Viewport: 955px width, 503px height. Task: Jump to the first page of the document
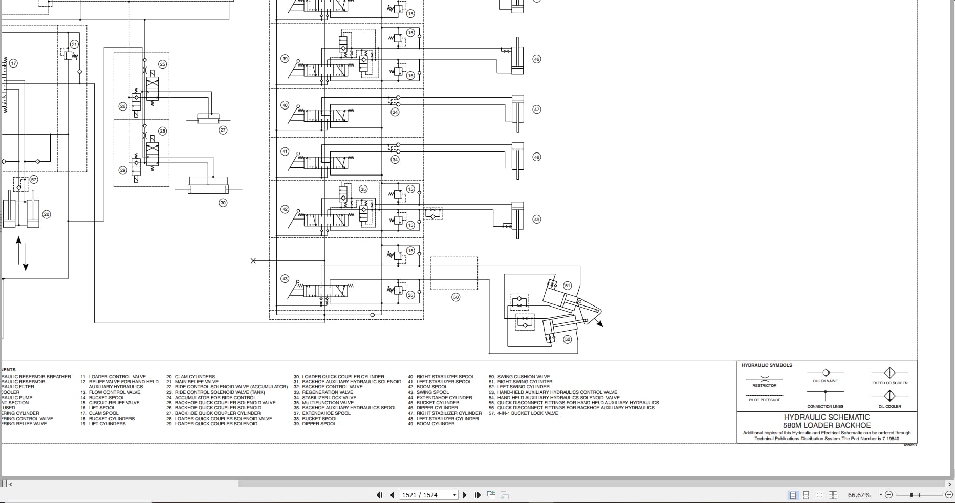point(379,495)
